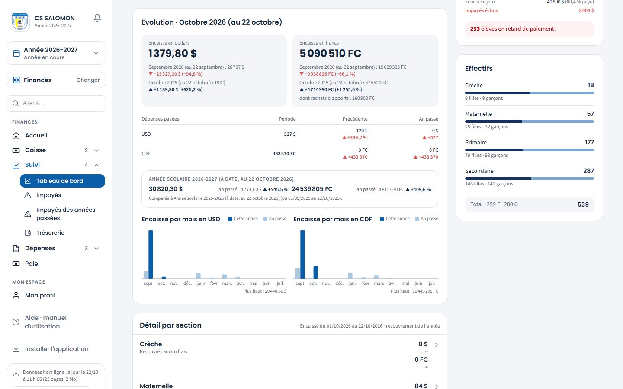Click the Suivi chart icon
Image resolution: width=623 pixels, height=389 pixels.
click(16, 165)
